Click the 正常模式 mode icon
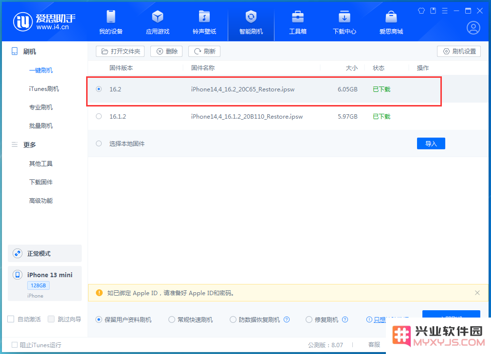The image size is (491, 354). (x=18, y=253)
